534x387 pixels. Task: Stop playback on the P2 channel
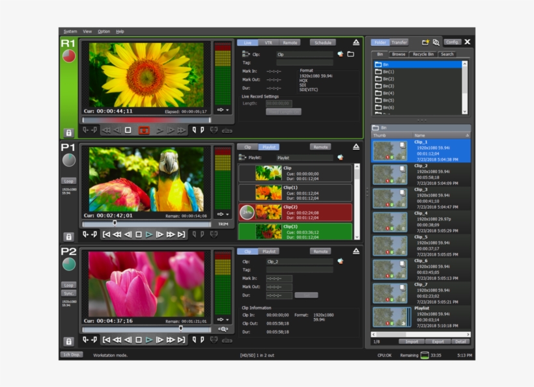(138, 340)
